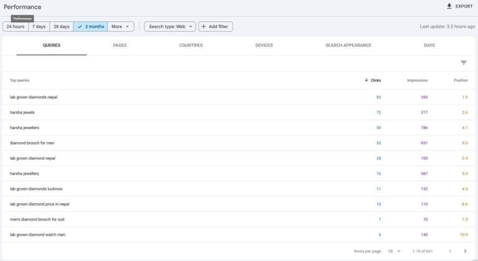
Task: Click the sort arrow beside Clicks
Action: tap(367, 80)
